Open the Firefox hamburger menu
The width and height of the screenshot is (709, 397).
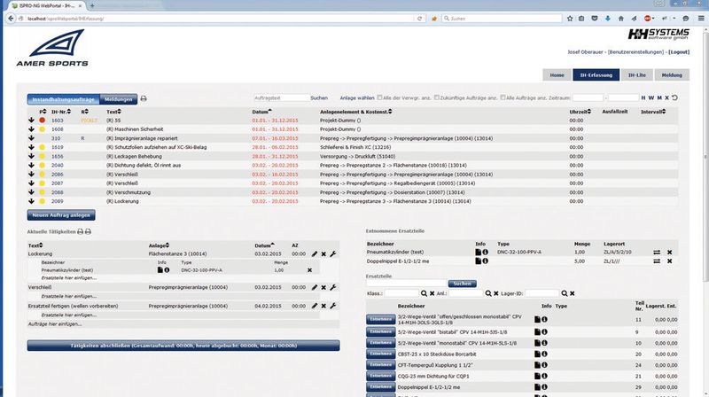click(701, 19)
